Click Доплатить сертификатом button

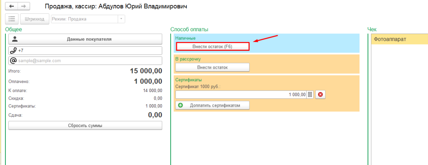point(212,105)
